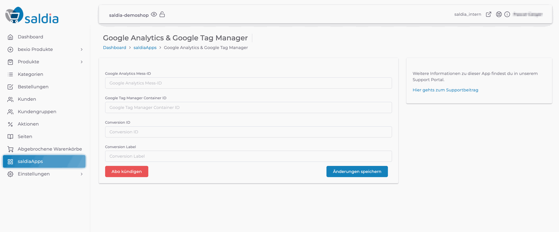The width and height of the screenshot is (559, 232).
Task: Click the Abgebrochene Warenkörbe cart icon
Action: [10, 149]
